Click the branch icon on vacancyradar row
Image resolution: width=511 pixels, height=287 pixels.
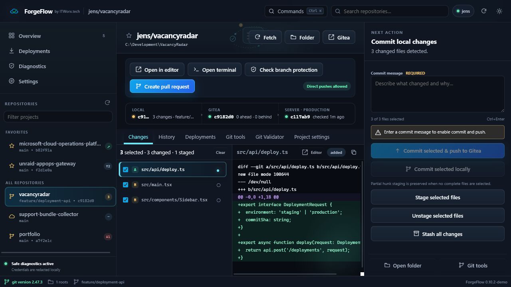12,197
